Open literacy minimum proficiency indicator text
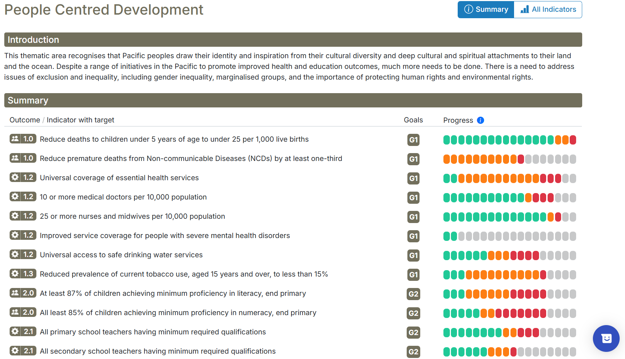Viewport: 625px width, 359px height. [x=173, y=293]
